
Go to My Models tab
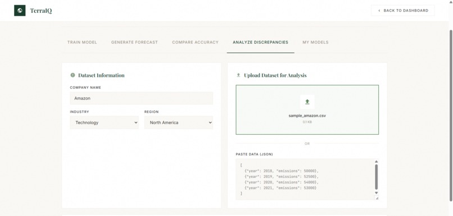pos(315,42)
